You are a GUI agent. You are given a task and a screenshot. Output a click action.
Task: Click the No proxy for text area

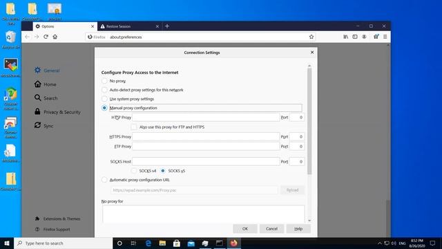[x=204, y=214]
